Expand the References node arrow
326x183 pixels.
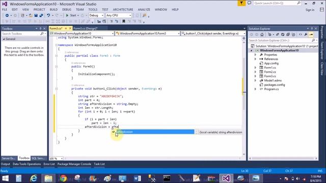[x=255, y=59]
